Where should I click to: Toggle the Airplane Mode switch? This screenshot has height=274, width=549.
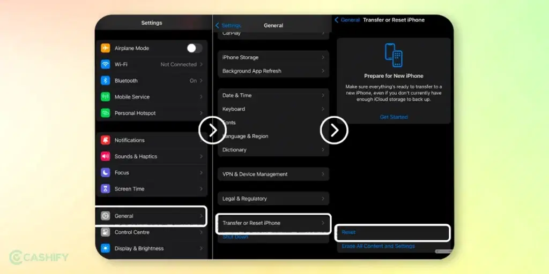[194, 48]
